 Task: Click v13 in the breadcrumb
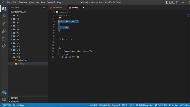pos(52,12)
